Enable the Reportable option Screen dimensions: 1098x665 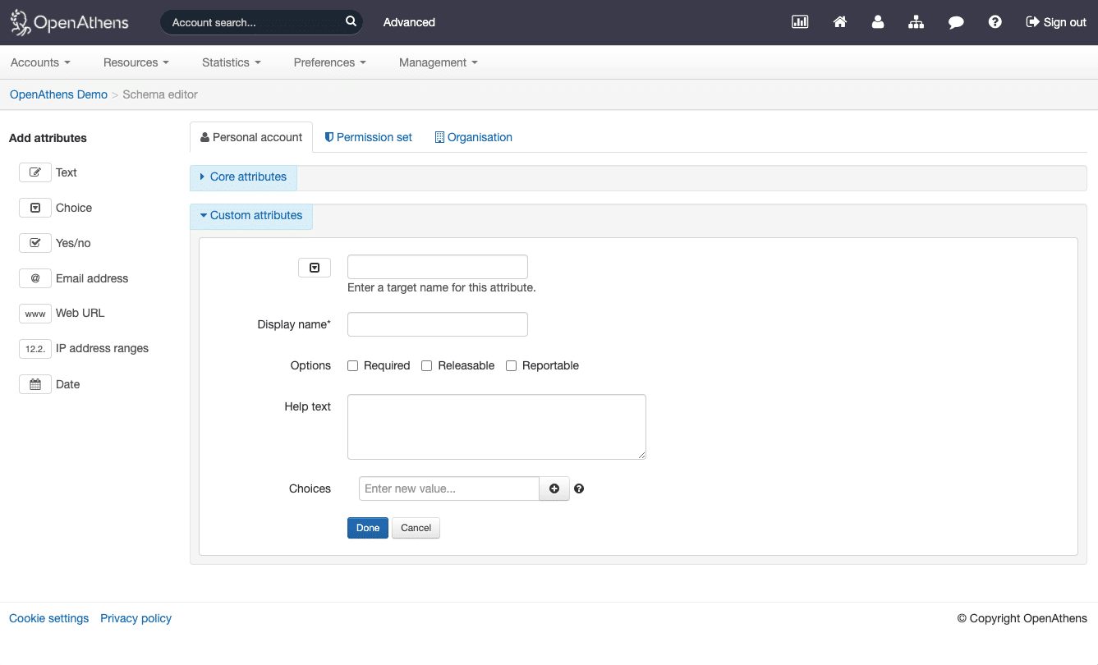(x=511, y=365)
